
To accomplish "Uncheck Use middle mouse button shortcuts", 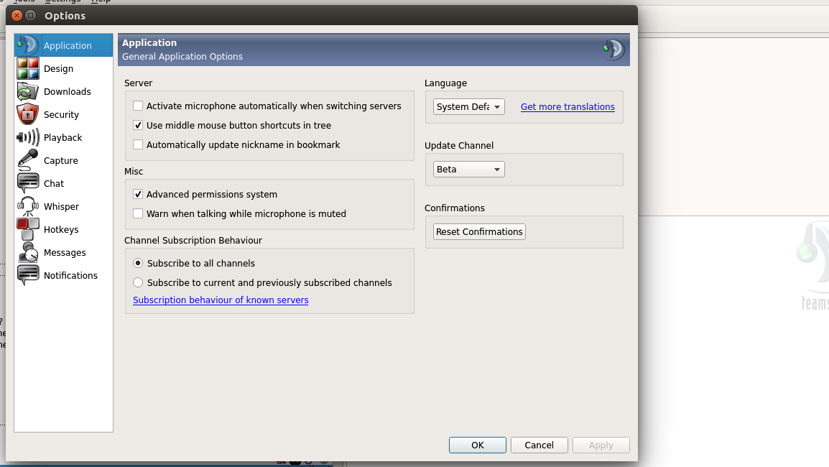I will [138, 125].
